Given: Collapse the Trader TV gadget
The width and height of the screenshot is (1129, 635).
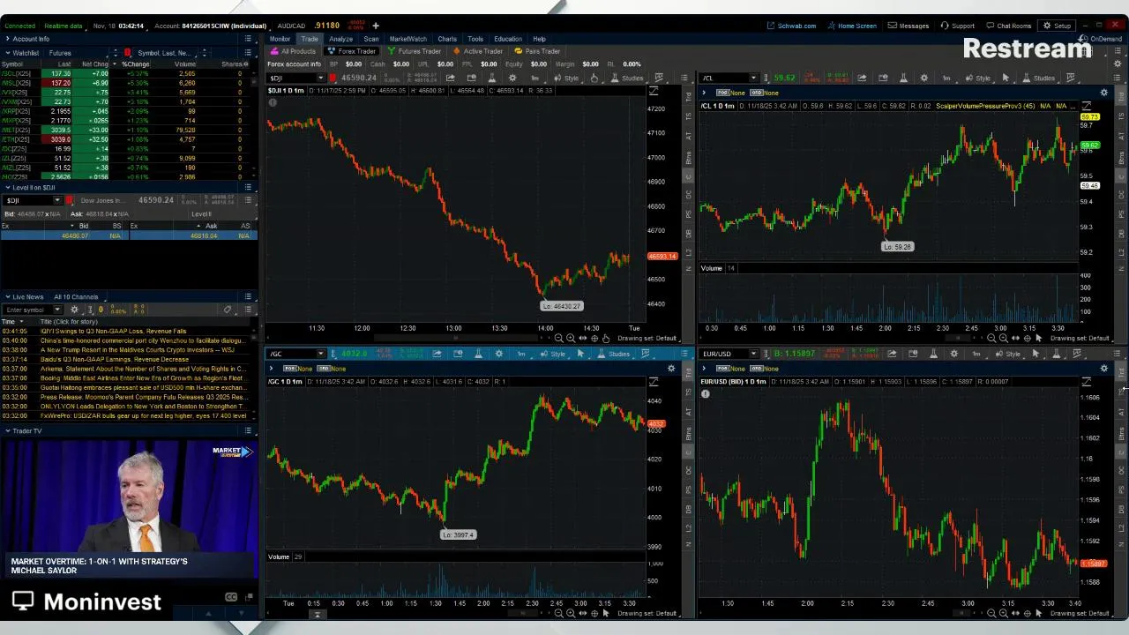Looking at the screenshot, I should click(x=7, y=430).
